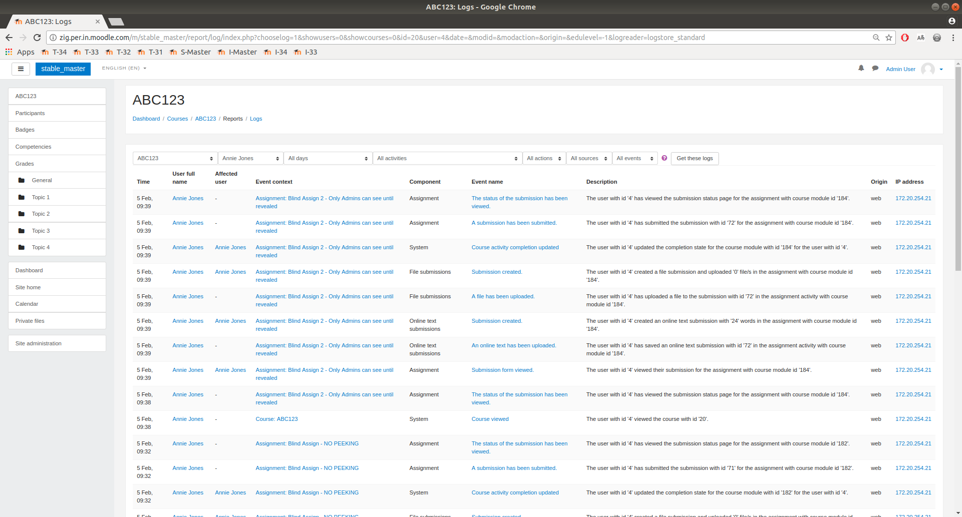Follow the Courses breadcrumb link
The width and height of the screenshot is (962, 517).
pos(177,119)
